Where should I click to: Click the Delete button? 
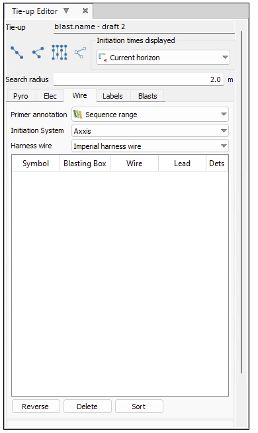87,407
